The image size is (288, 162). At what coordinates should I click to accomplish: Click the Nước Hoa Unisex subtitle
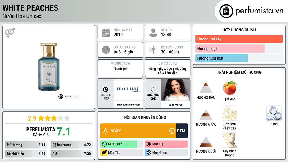22,16
